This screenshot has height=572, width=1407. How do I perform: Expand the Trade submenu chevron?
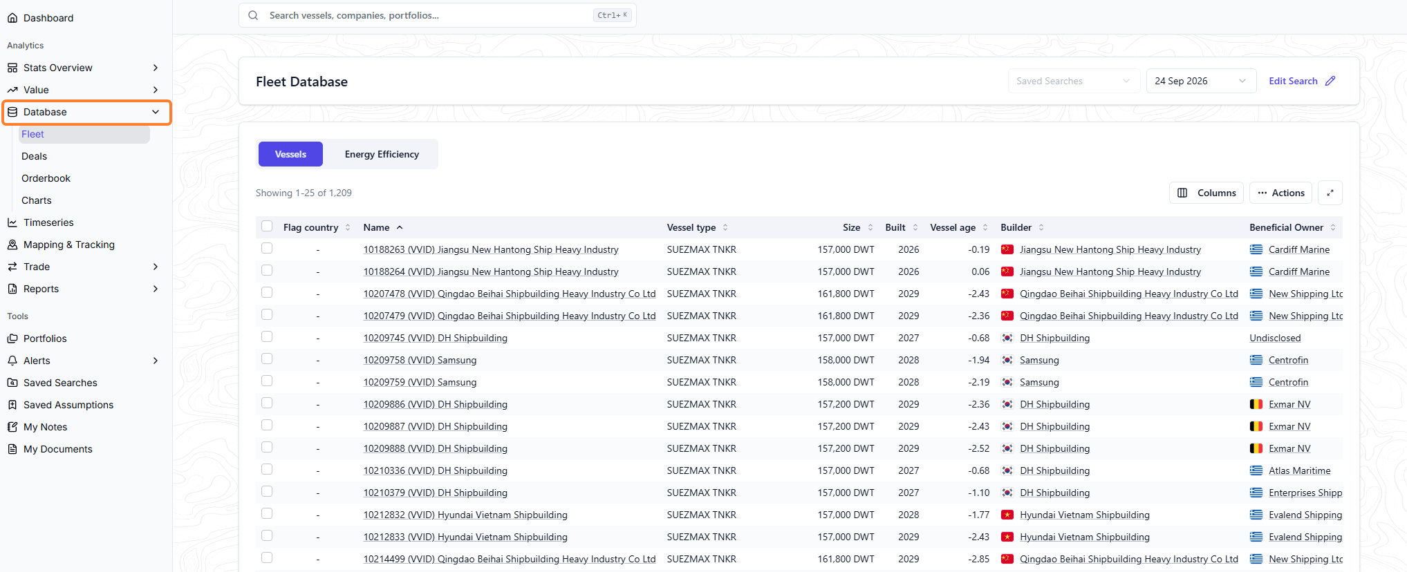[156, 267]
